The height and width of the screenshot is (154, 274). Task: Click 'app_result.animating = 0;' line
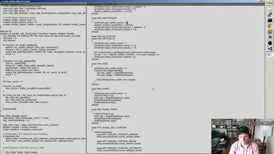(16, 120)
